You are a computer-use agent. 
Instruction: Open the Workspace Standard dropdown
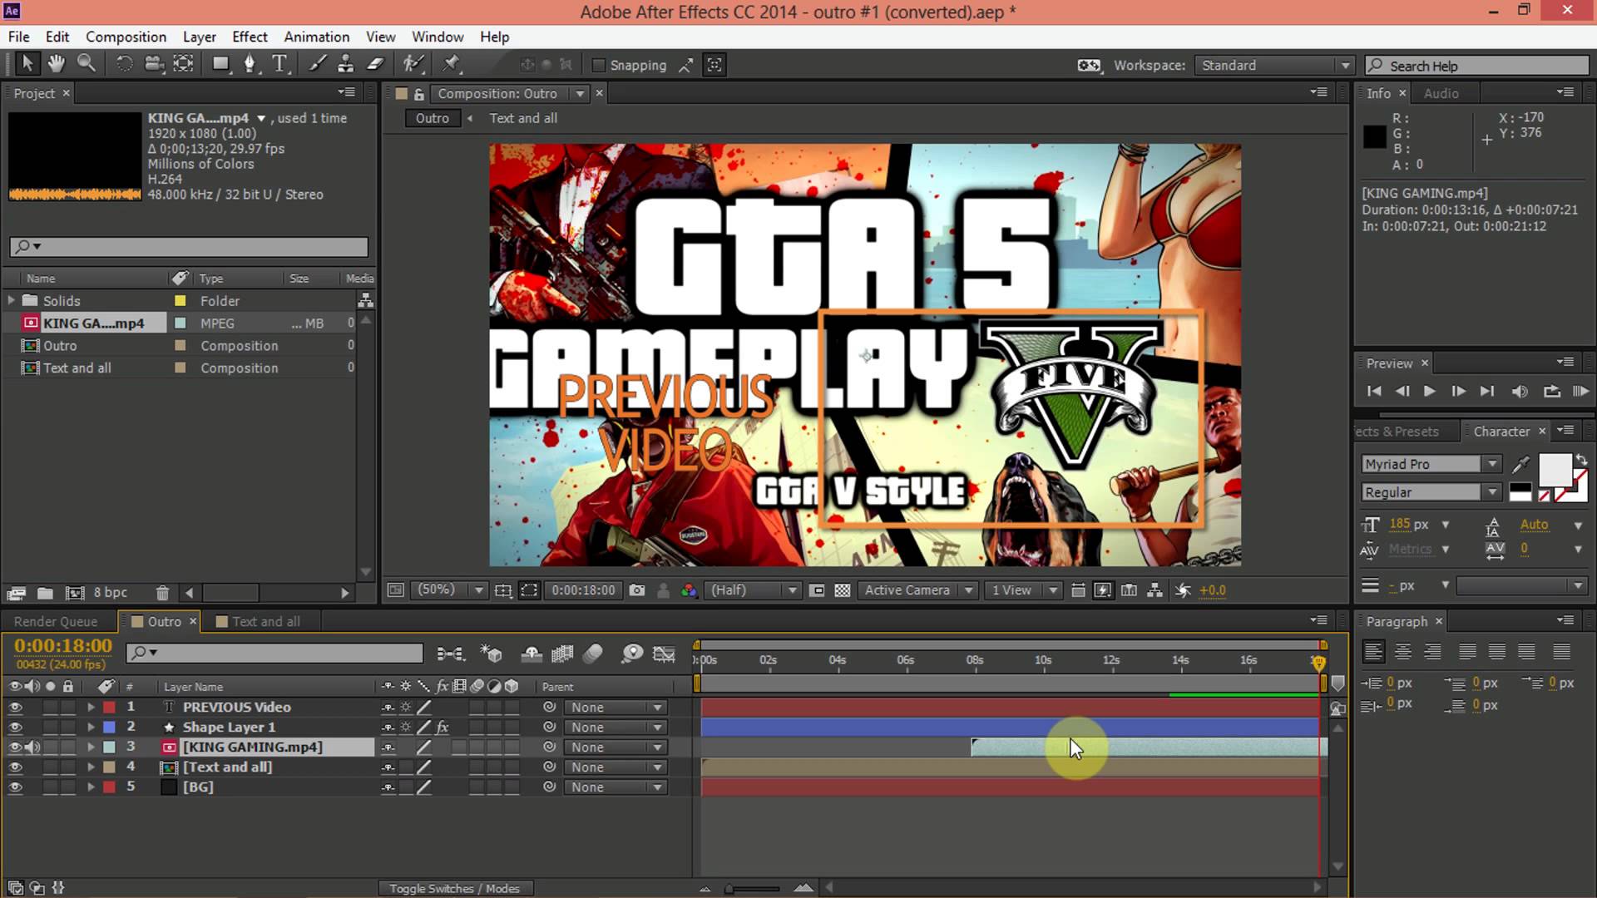coord(1274,66)
